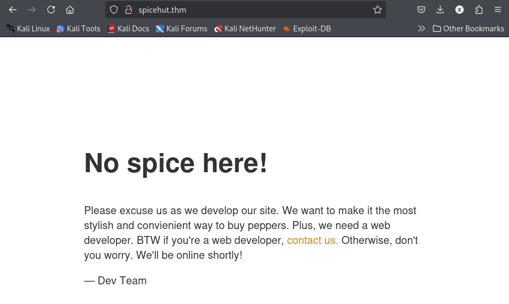Open the Kali Linux bookmark
The height and width of the screenshot is (304, 509).
click(28, 29)
